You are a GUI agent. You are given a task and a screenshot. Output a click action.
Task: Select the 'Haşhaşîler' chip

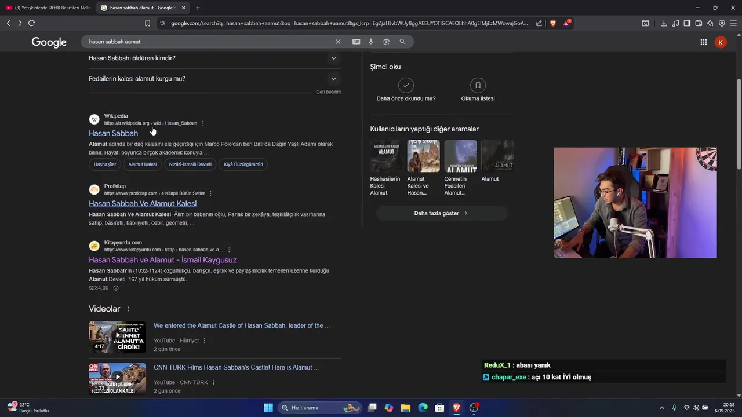coord(105,164)
